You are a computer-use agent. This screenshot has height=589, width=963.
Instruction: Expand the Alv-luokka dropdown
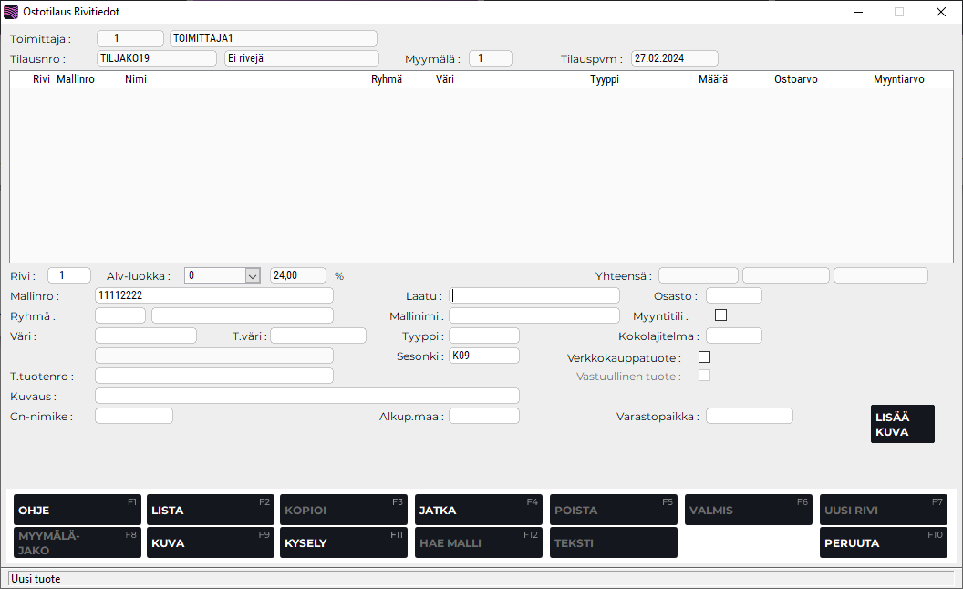tap(253, 275)
